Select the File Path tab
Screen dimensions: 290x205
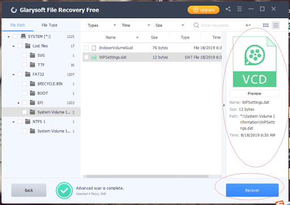[18, 25]
